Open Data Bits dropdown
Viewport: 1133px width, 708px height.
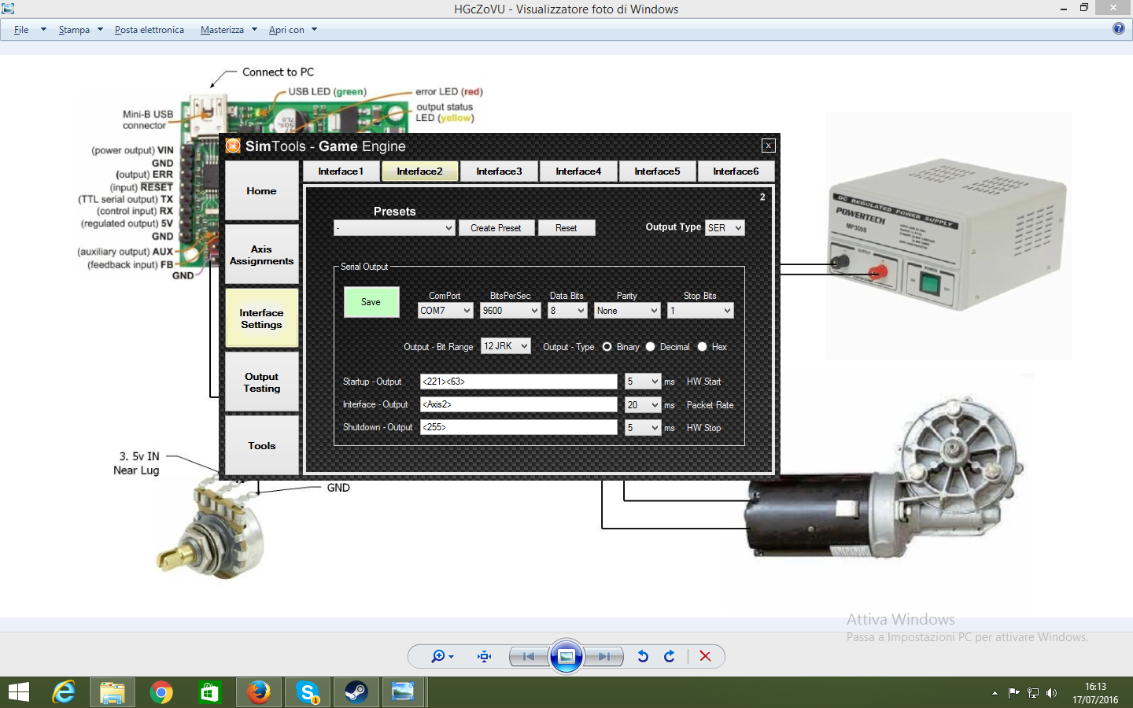pyautogui.click(x=567, y=311)
